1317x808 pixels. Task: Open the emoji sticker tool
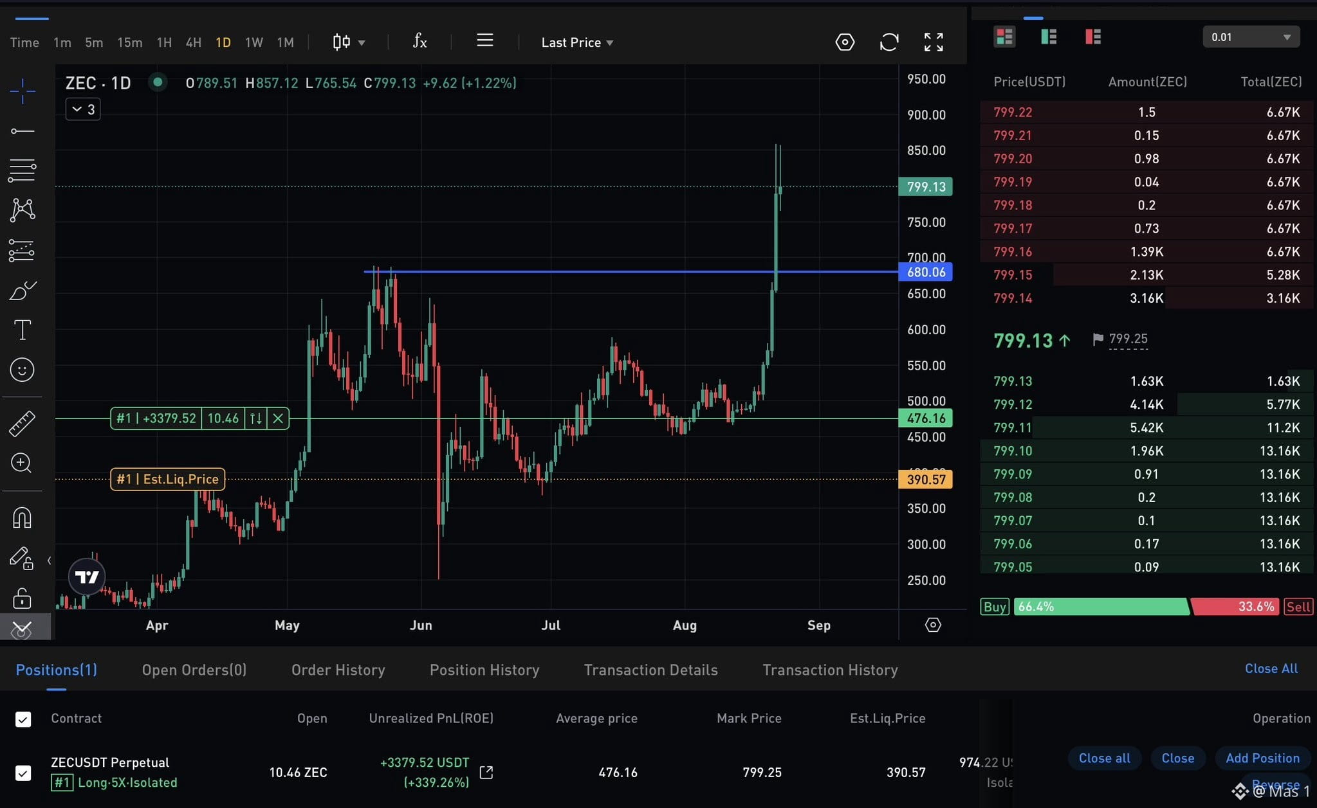coord(22,370)
